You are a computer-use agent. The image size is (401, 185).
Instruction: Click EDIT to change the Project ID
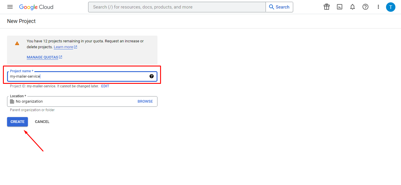click(105, 86)
